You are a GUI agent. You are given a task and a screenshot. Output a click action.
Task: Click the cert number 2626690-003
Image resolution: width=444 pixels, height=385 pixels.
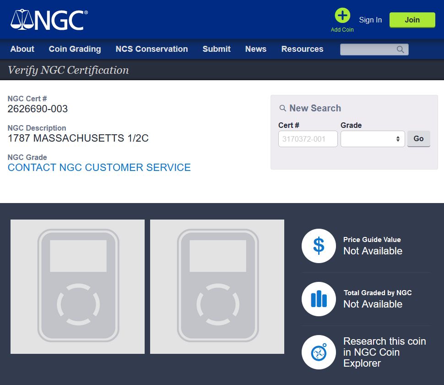pyautogui.click(x=38, y=109)
